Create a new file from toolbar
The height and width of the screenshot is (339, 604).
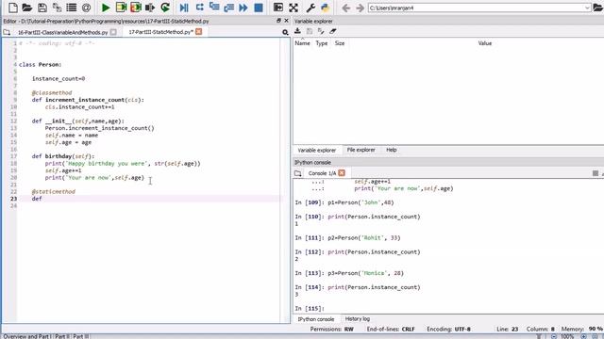click(x=12, y=8)
